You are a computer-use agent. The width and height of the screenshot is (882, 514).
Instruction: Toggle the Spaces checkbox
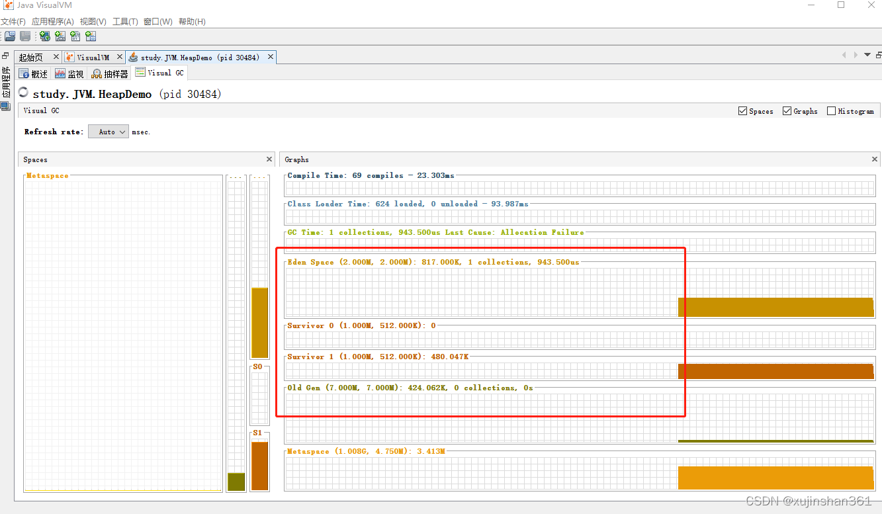(742, 111)
